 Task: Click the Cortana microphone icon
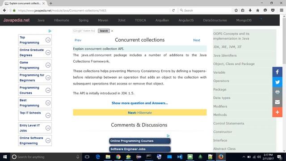[x=78, y=157]
